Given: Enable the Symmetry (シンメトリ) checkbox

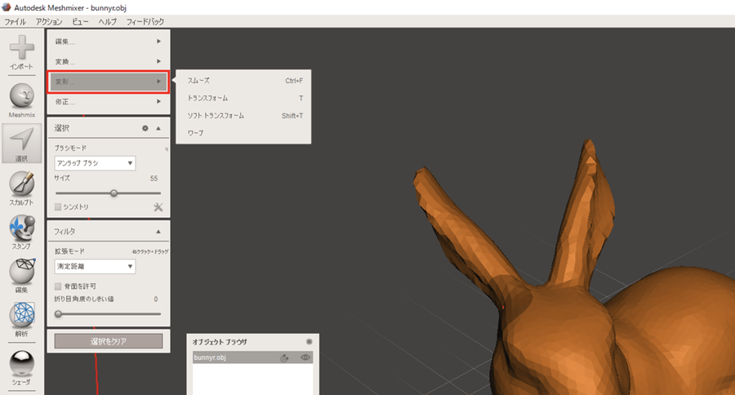Looking at the screenshot, I should (58, 206).
